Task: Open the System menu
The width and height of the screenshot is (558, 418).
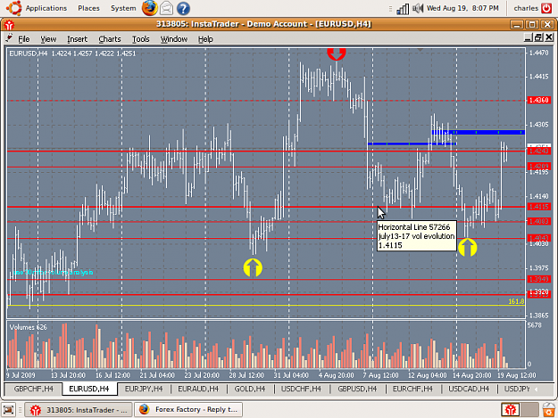Action: coord(123,8)
